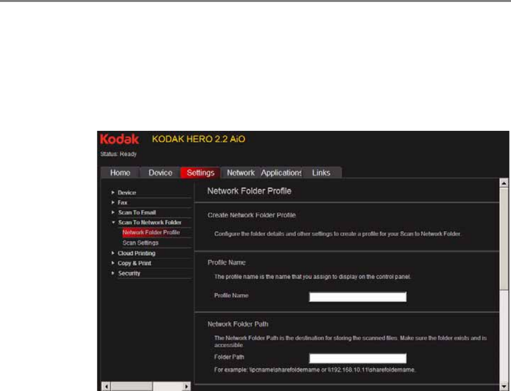
Task: Open the Links tab
Action: point(321,173)
